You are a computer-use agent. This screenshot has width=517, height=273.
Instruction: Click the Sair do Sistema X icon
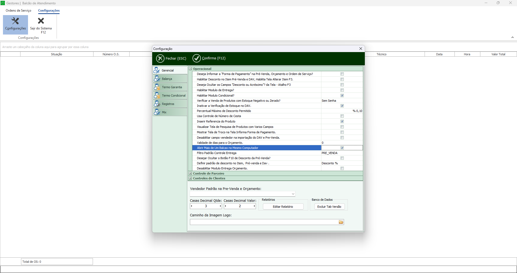pos(41,21)
